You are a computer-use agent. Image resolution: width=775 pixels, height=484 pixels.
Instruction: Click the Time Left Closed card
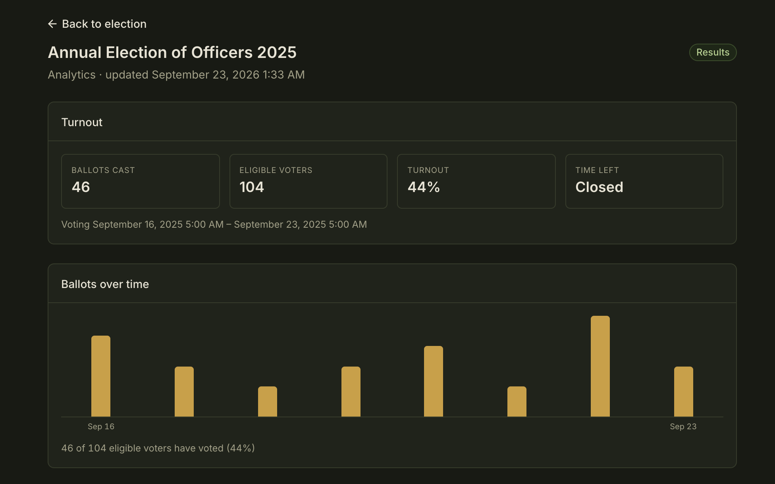pyautogui.click(x=644, y=181)
